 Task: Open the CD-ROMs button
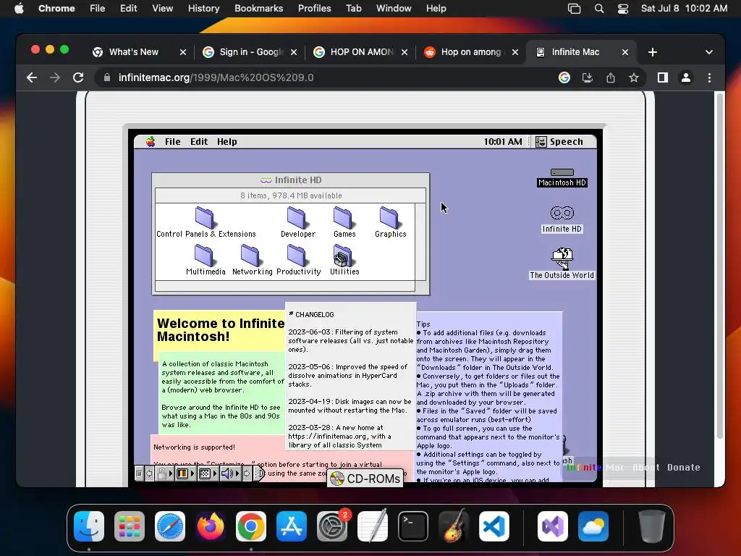(365, 479)
